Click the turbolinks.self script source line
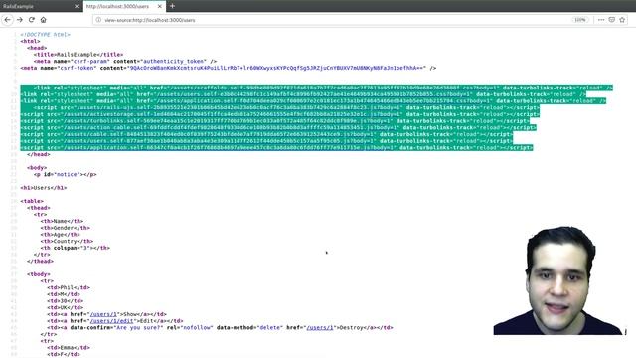Screen dimensions: 636x358 pyautogui.click(x=275, y=121)
